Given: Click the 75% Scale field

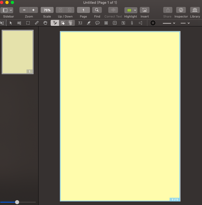Looking at the screenshot, I should (47, 10).
